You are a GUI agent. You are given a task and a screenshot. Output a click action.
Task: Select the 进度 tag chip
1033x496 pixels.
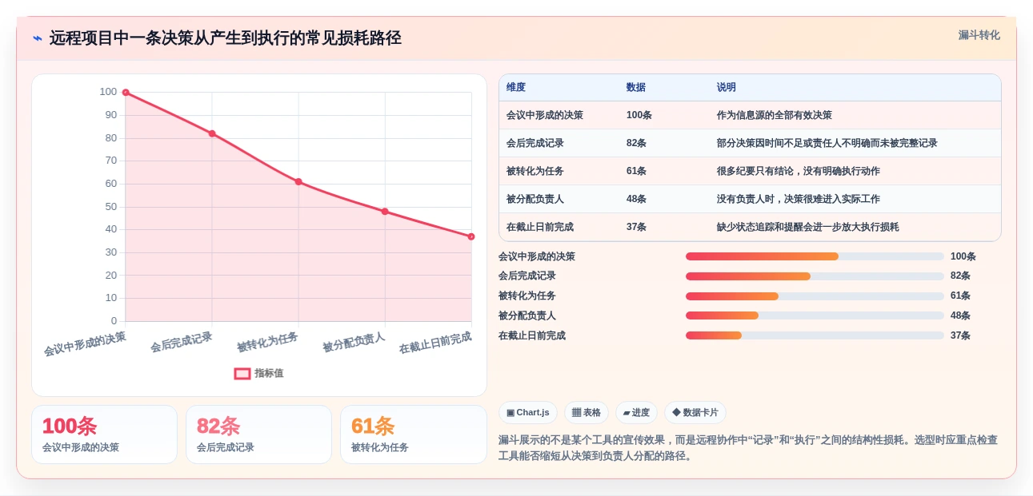636,413
